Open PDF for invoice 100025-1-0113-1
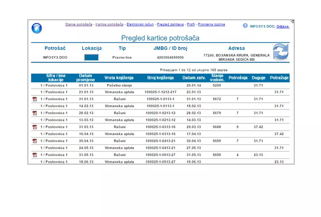This screenshot has width=321, height=217. (x=35, y=99)
